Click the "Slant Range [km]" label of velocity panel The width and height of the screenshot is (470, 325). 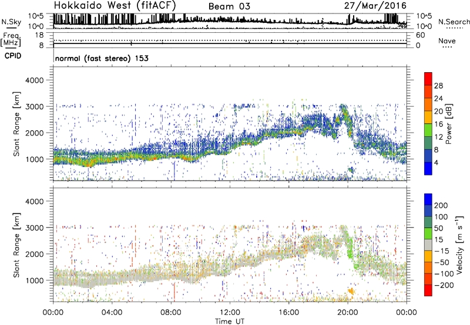pyautogui.click(x=16, y=245)
